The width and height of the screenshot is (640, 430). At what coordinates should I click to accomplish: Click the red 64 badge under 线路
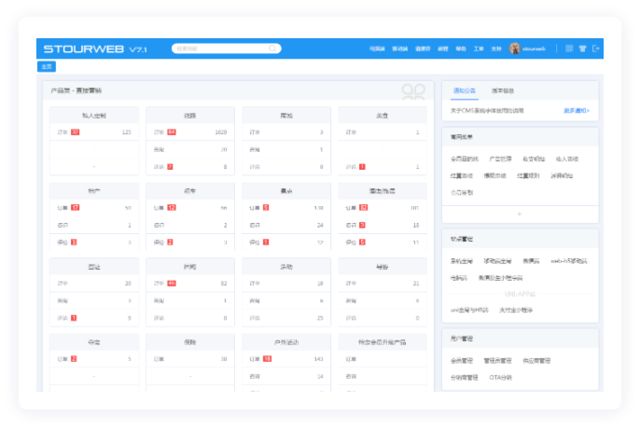(172, 132)
